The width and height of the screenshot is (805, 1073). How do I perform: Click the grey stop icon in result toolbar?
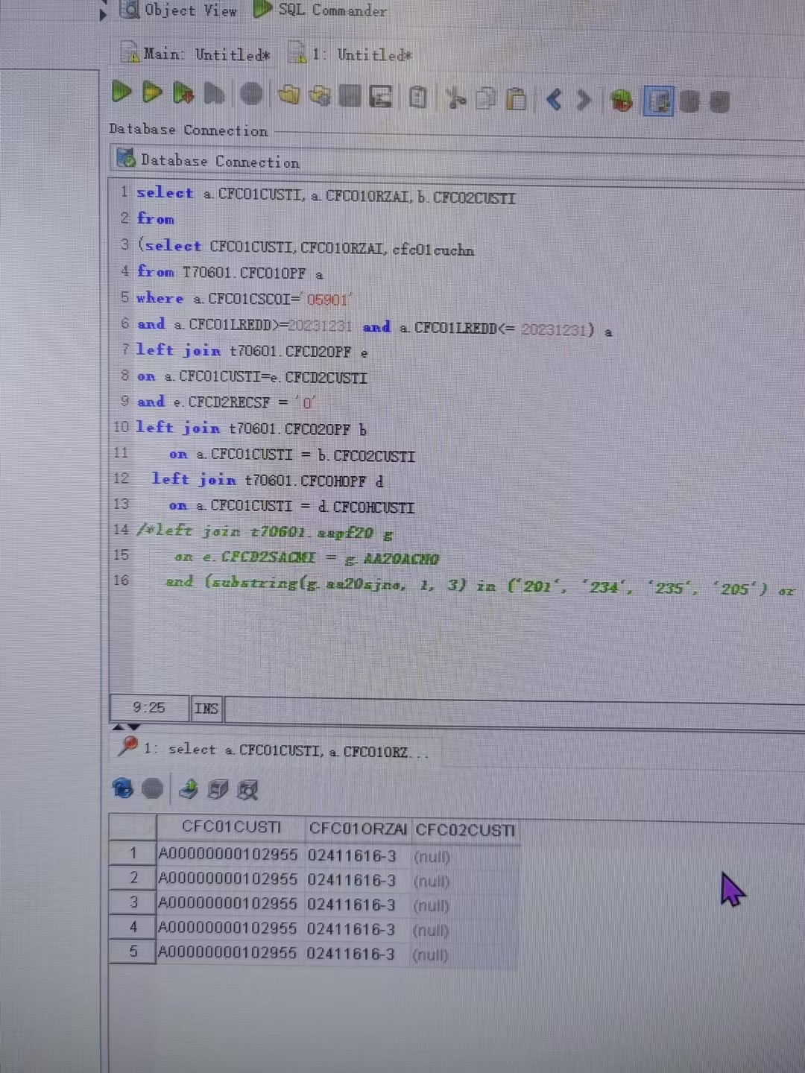coord(153,788)
